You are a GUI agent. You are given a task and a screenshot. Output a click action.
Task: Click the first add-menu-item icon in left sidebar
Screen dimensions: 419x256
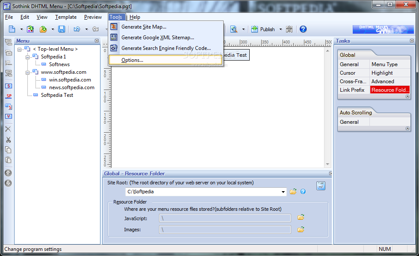(9, 42)
